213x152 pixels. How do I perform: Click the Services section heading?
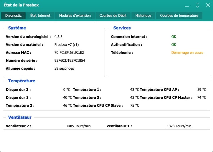tap(122, 28)
